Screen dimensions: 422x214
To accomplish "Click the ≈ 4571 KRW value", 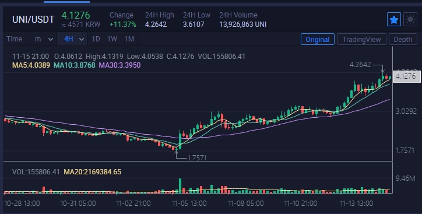I will tap(81, 24).
